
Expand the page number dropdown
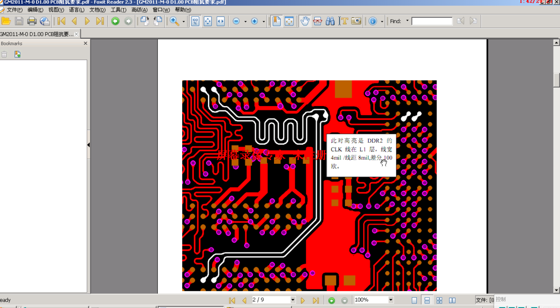tap(293, 300)
